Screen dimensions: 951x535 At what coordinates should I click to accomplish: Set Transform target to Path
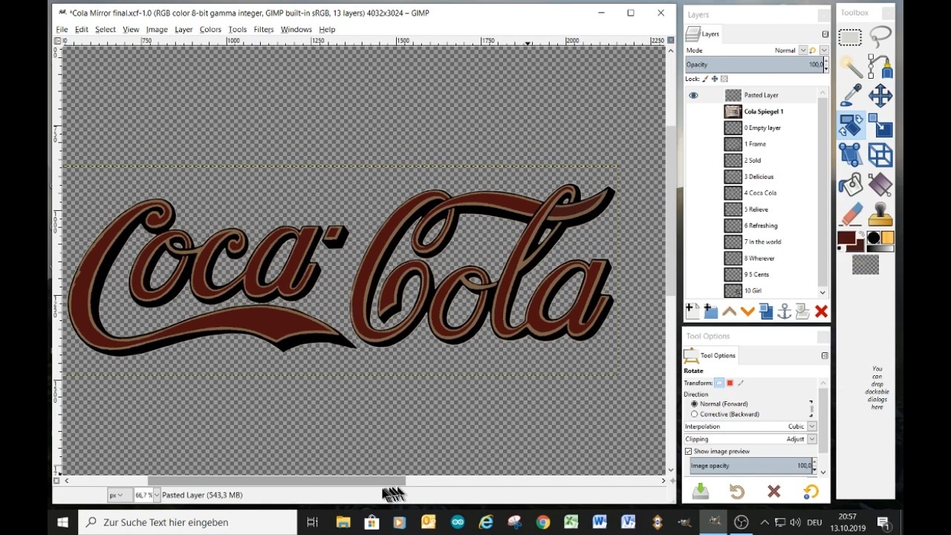click(x=741, y=383)
